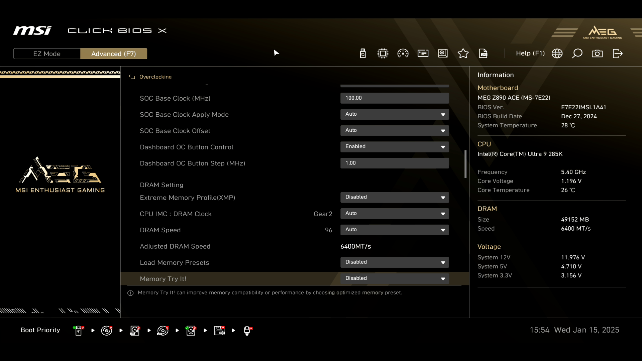The width and height of the screenshot is (642, 361).
Task: Open the LOG file icon
Action: (483, 53)
